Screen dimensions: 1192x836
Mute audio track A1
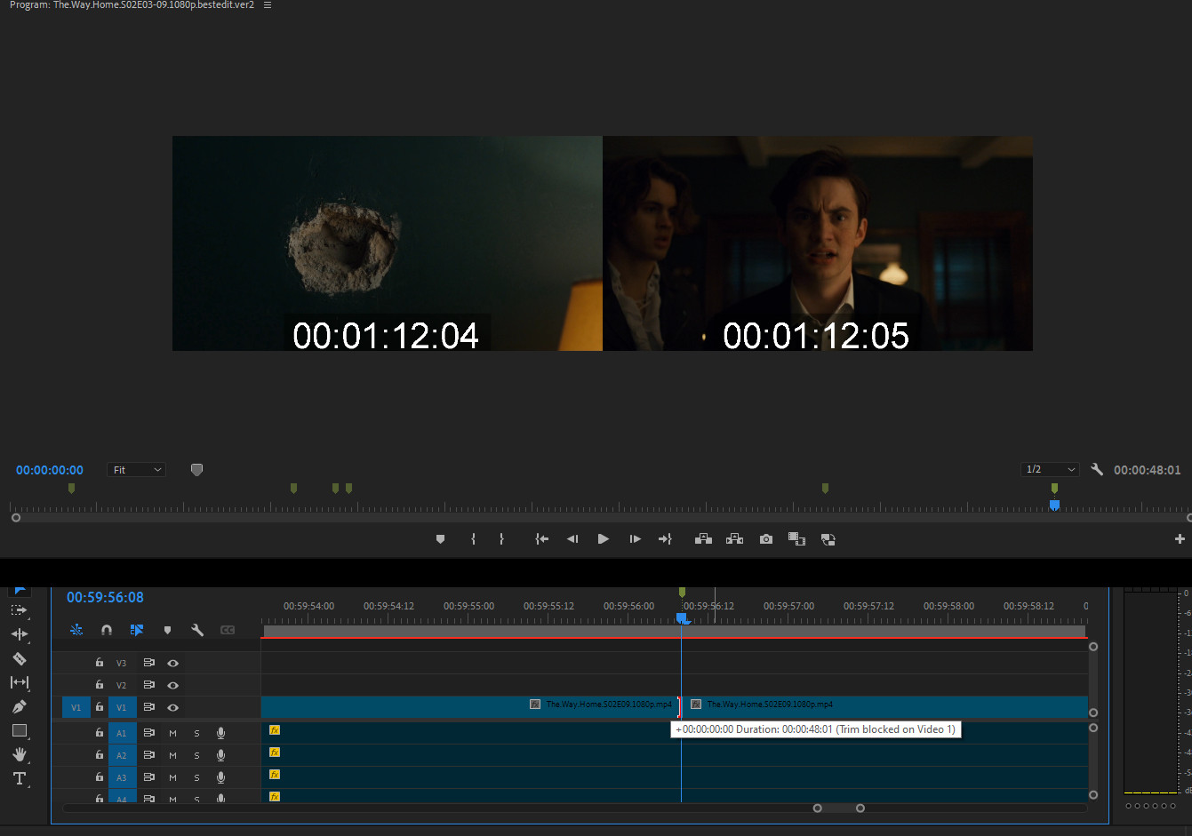point(172,734)
